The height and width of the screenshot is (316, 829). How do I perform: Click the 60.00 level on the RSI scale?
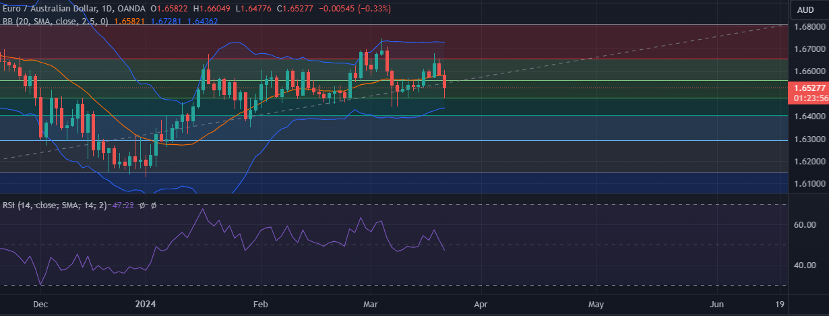point(805,225)
